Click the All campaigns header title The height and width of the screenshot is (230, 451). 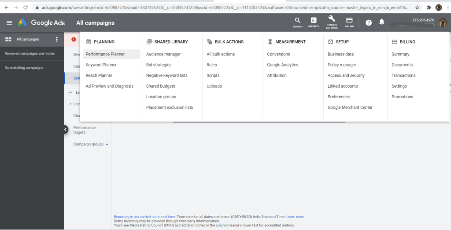pos(95,23)
